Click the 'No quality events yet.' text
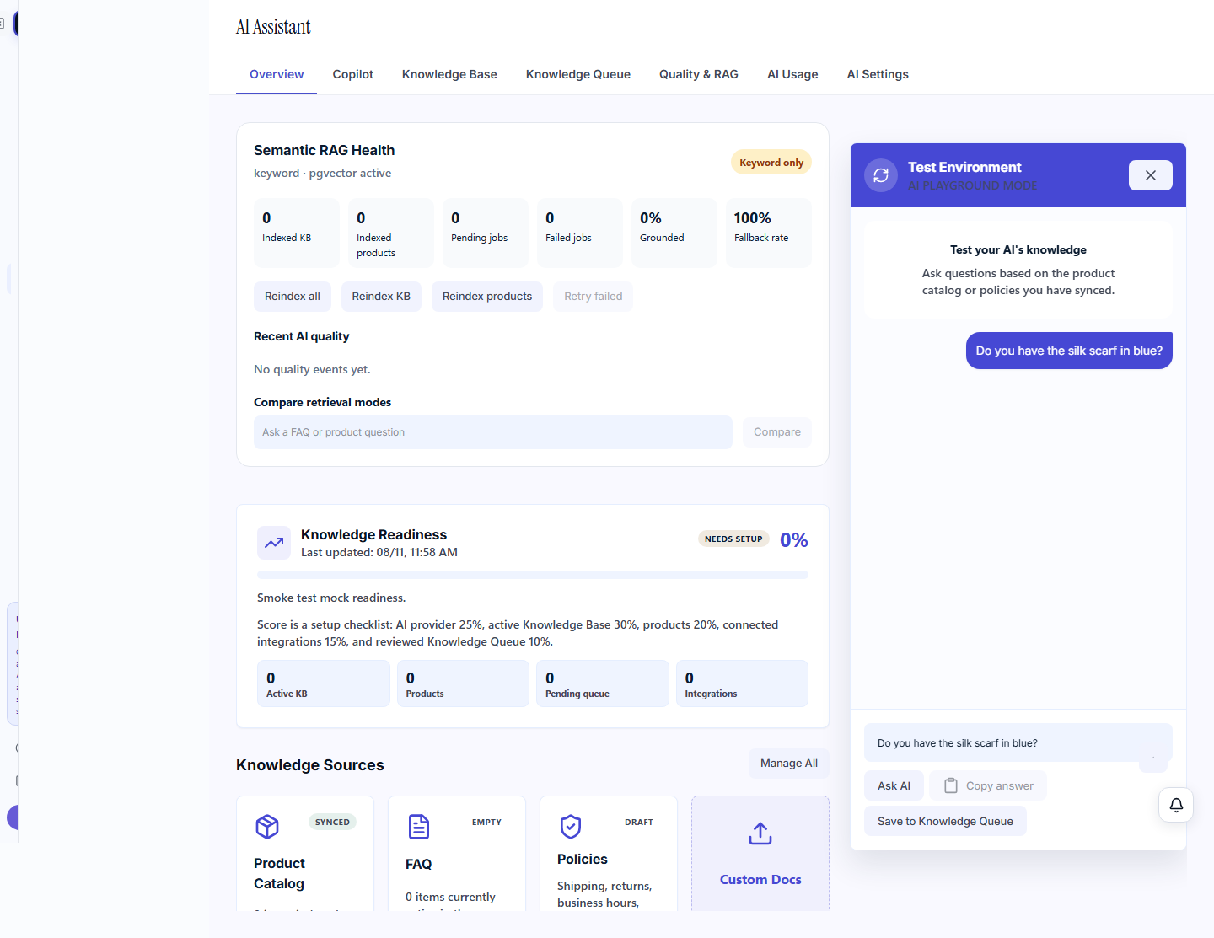This screenshot has width=1214, height=938. [x=312, y=370]
